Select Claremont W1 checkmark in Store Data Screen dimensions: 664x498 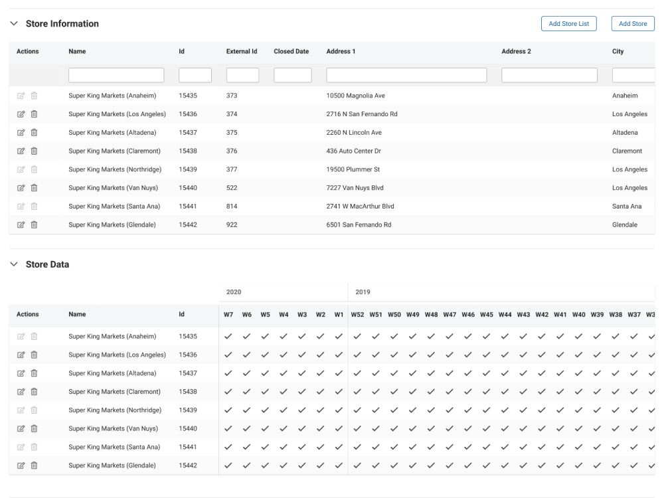tap(339, 392)
